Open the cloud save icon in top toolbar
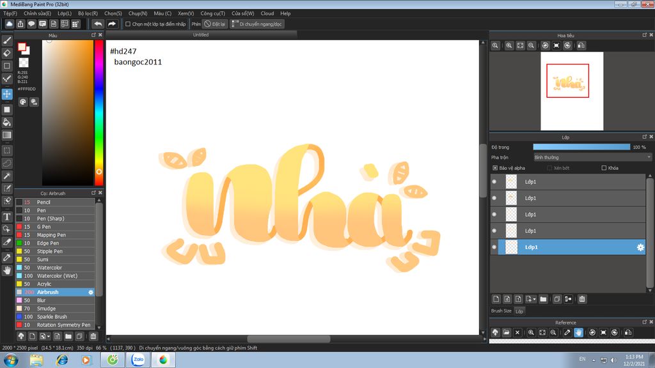The width and height of the screenshot is (655, 368). (x=9, y=24)
